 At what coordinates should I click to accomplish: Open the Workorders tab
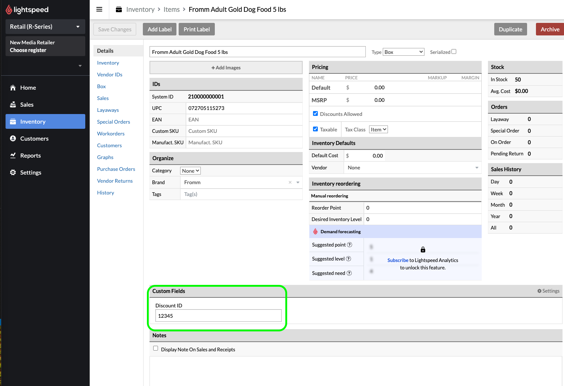click(111, 134)
